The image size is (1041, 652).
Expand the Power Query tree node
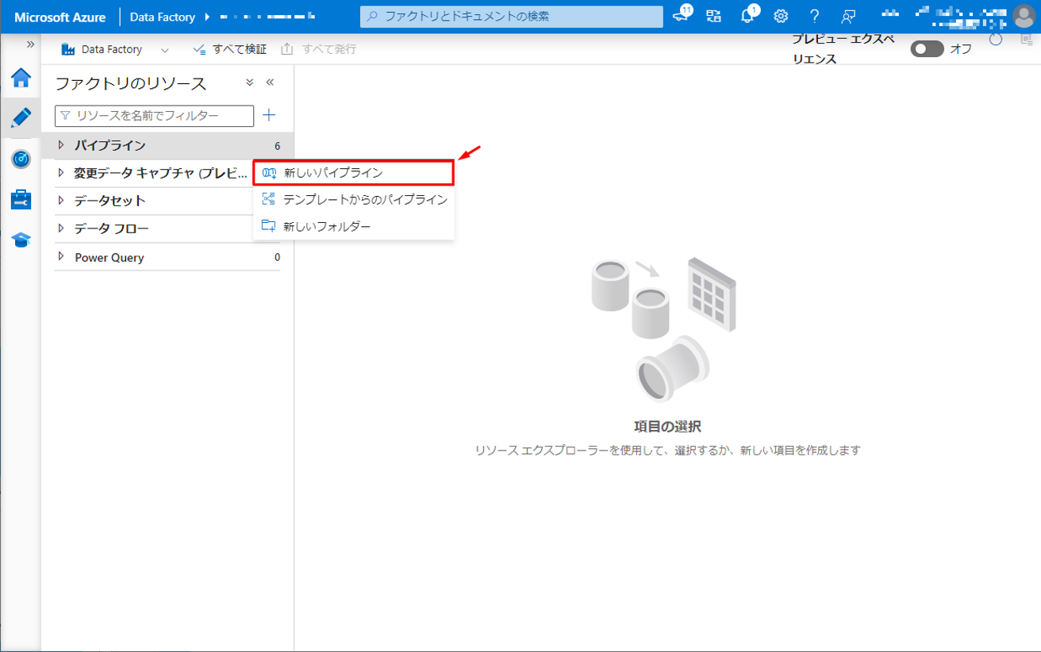[61, 257]
